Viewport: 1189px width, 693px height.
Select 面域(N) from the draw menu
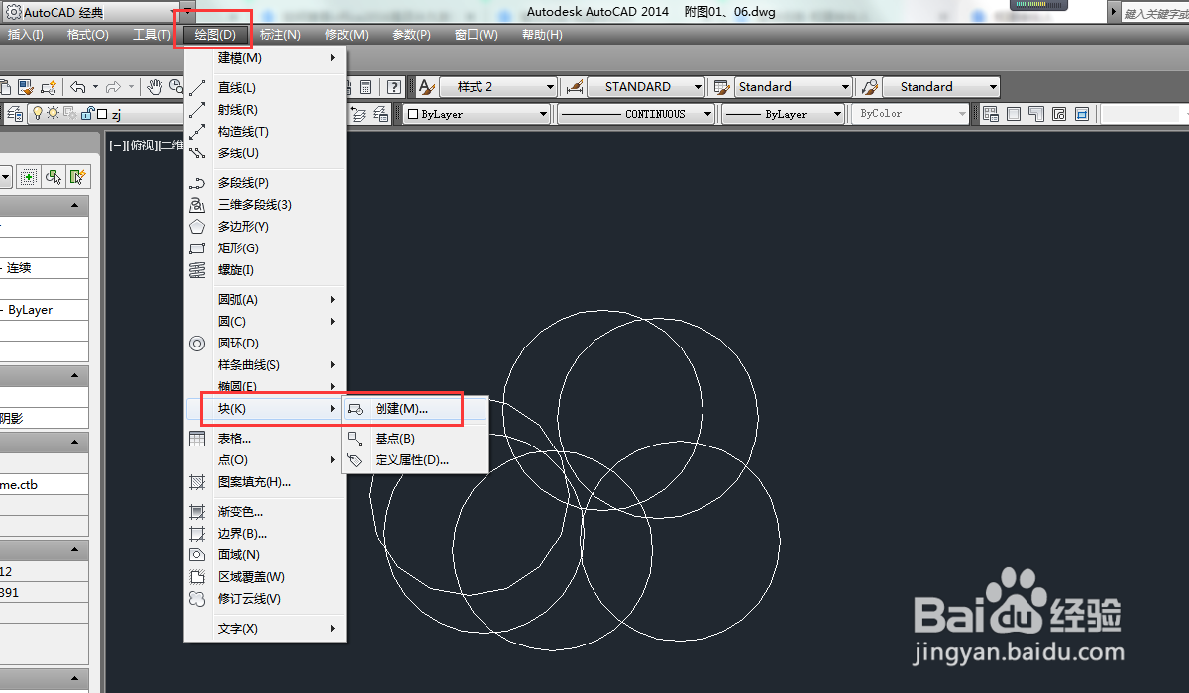[x=265, y=555]
